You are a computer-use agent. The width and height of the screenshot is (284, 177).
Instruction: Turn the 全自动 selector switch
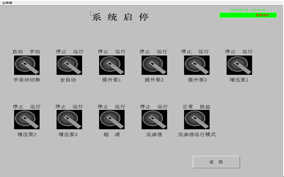[69, 65]
